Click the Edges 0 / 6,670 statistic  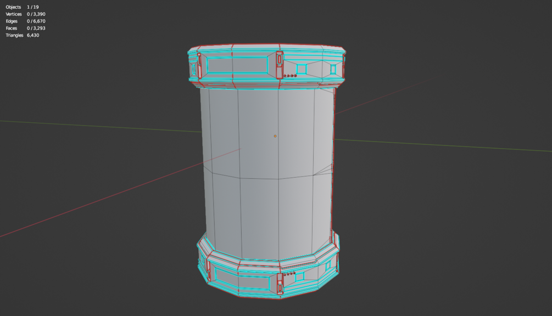pos(25,21)
